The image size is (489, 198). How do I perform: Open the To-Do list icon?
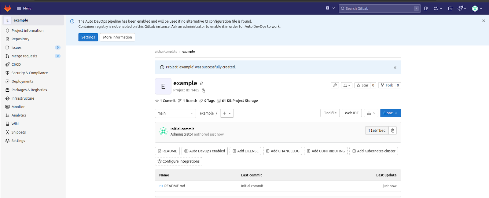[x=450, y=9]
